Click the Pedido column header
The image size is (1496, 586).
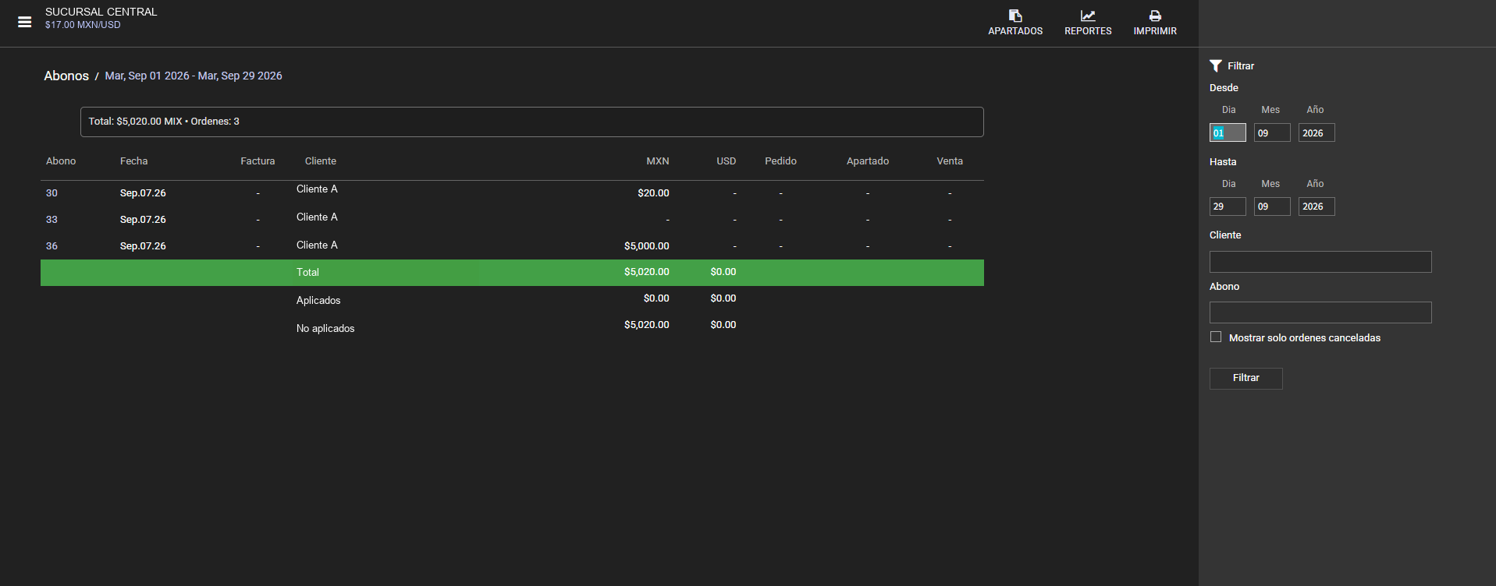780,161
